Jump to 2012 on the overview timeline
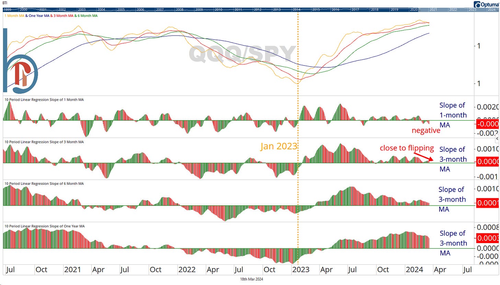The width and height of the screenshot is (500, 285). (x=258, y=10)
